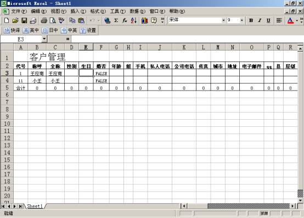The height and width of the screenshot is (218, 304).
Task: Expand the font size dropdown
Action: point(242,20)
